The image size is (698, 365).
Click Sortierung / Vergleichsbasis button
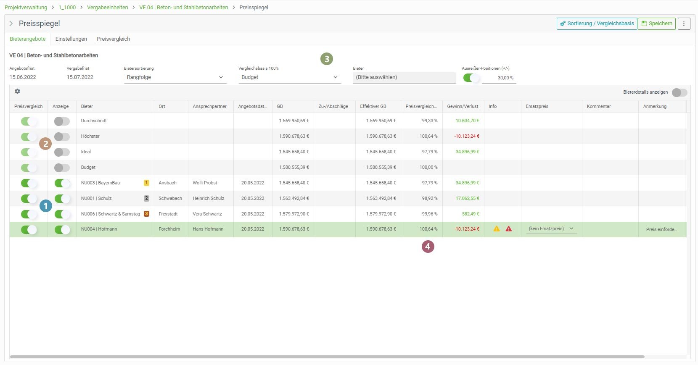[x=597, y=24]
